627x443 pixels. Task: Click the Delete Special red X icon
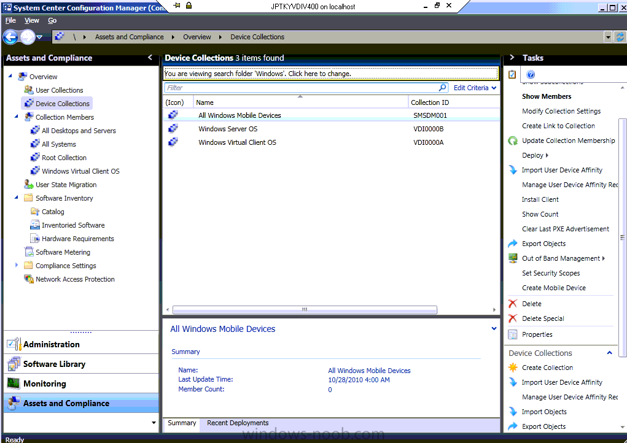tap(513, 318)
